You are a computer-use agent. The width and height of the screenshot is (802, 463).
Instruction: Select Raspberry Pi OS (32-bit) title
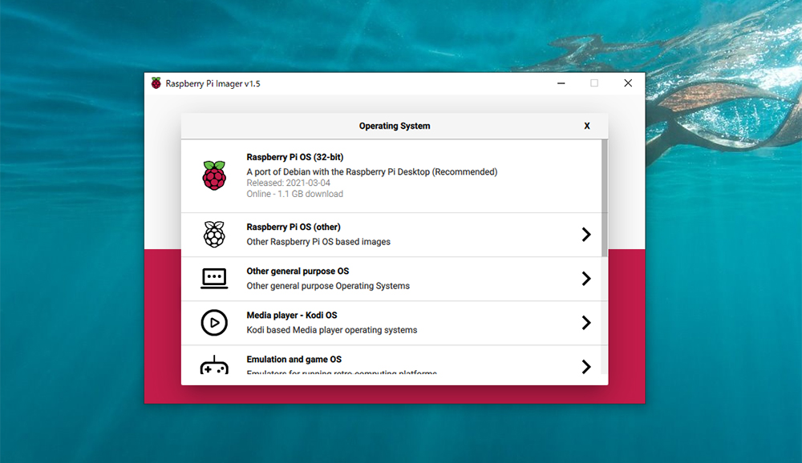pyautogui.click(x=294, y=157)
